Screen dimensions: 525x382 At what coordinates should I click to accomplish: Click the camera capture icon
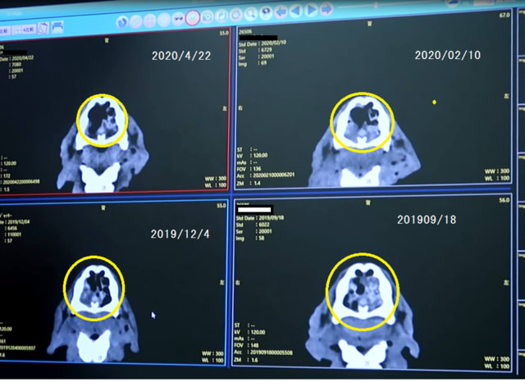pyautogui.click(x=208, y=16)
